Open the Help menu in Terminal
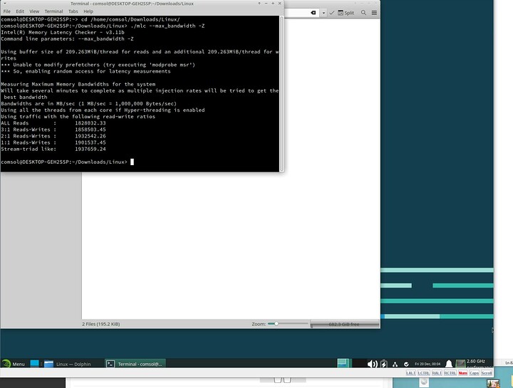Screen dimensions: 513x388 coord(88,11)
